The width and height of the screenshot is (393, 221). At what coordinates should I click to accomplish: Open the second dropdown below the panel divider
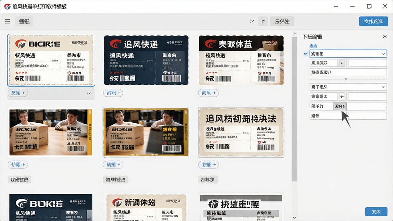pos(348,87)
